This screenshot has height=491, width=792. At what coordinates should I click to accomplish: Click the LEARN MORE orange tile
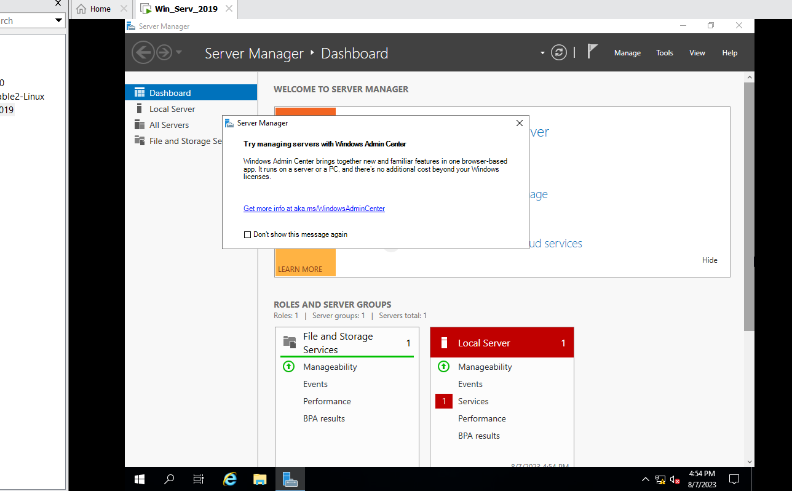305,263
